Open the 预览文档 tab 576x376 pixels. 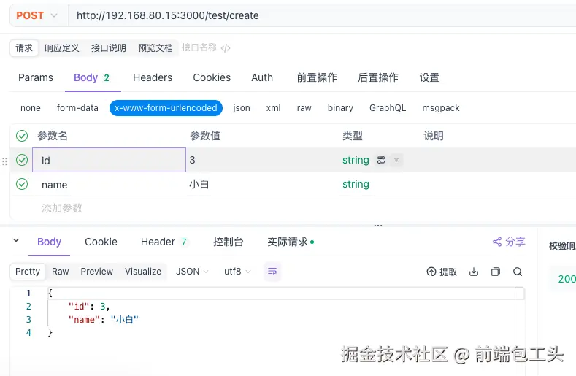(x=155, y=47)
